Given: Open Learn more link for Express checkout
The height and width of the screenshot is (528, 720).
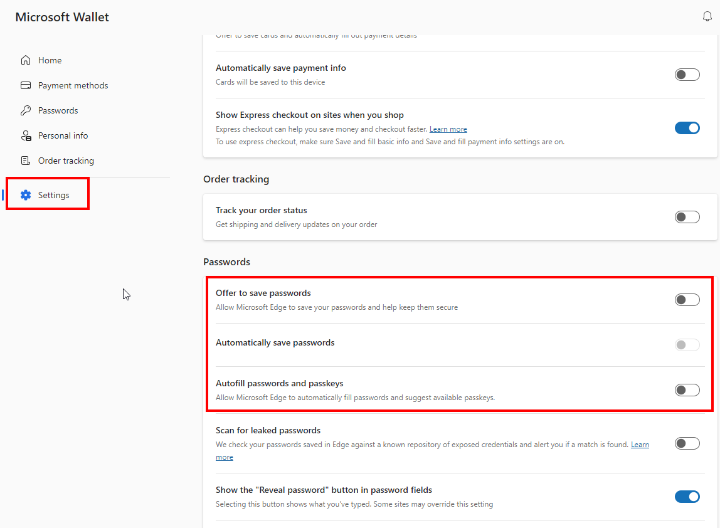Looking at the screenshot, I should tap(448, 129).
